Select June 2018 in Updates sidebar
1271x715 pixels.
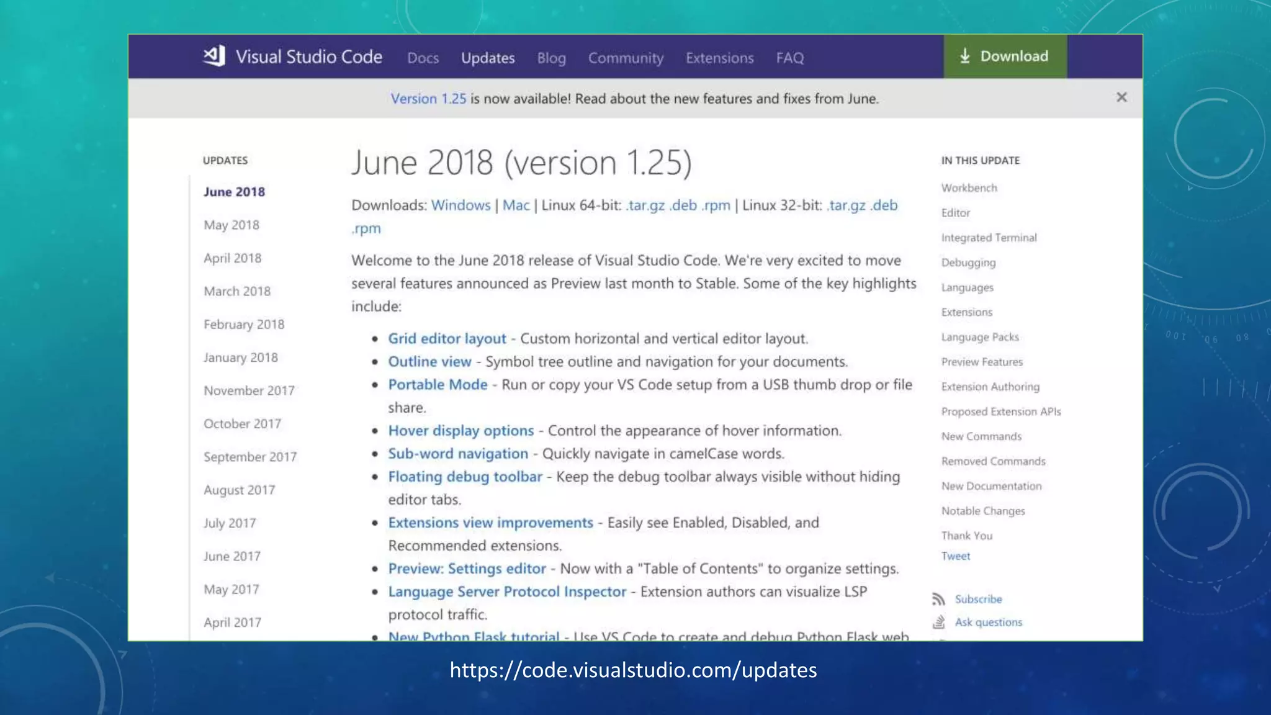(234, 192)
